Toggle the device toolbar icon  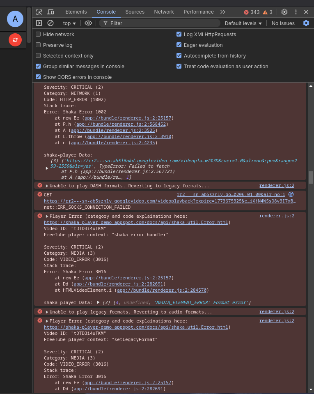coord(50,12)
